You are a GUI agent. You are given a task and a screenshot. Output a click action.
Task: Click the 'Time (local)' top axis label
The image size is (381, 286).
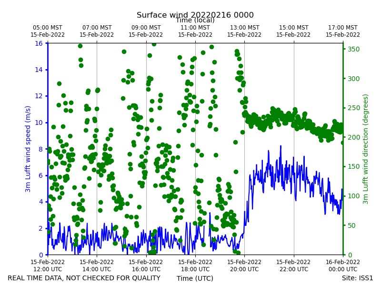(195, 20)
